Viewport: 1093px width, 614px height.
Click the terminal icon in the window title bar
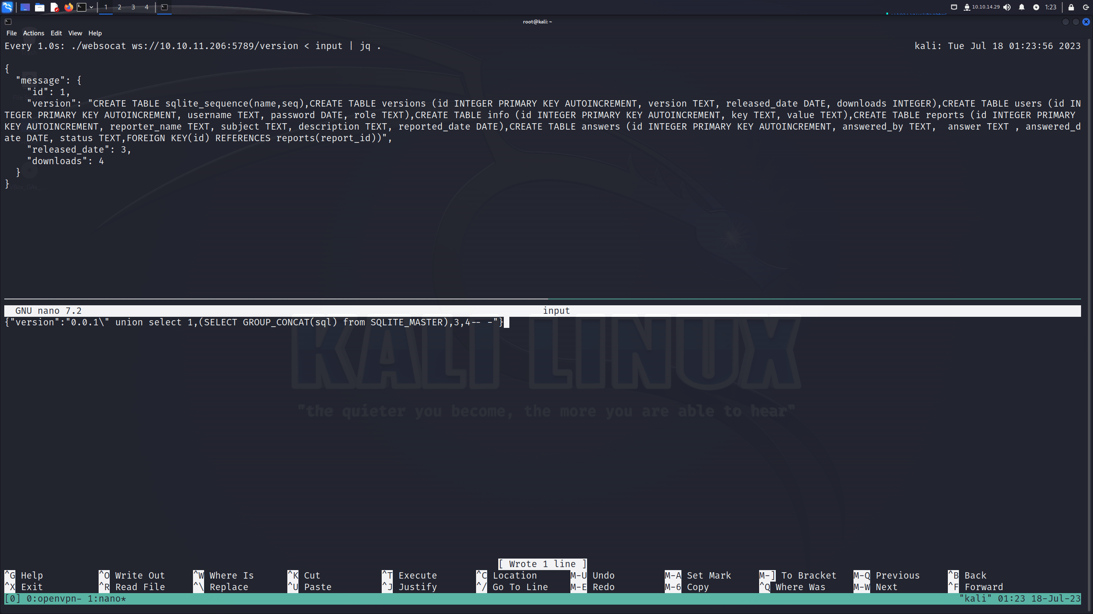pos(8,22)
